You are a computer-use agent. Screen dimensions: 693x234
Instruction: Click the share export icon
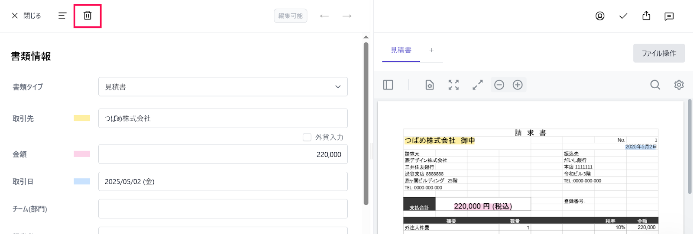coord(646,16)
